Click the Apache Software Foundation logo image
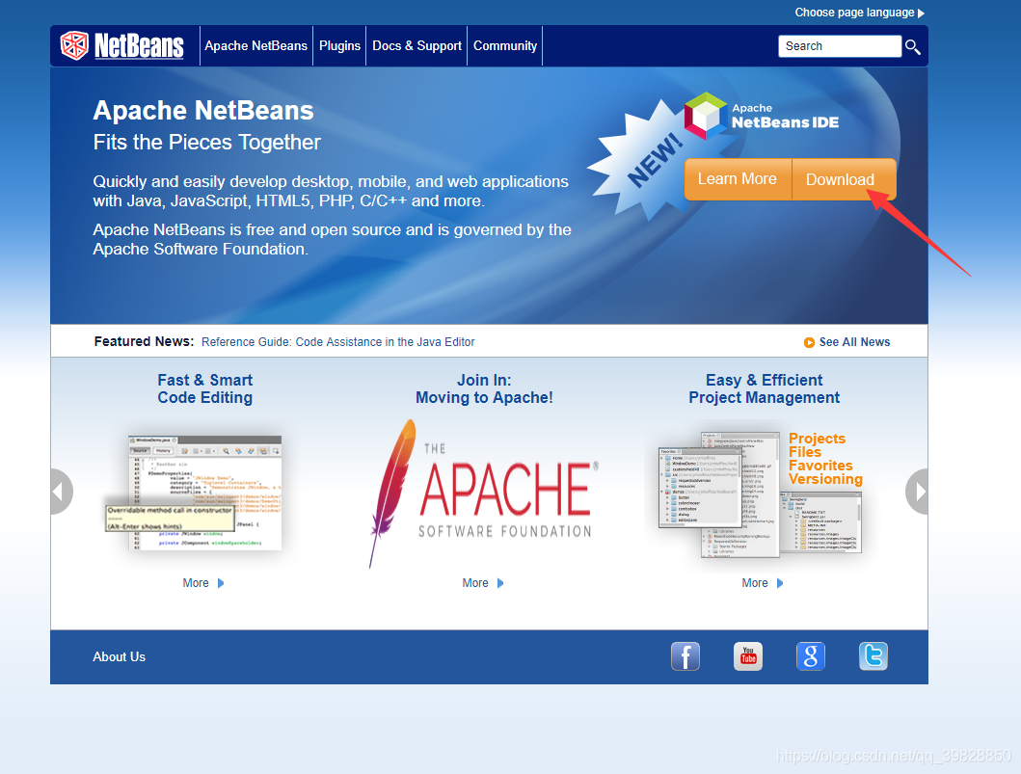 483,494
